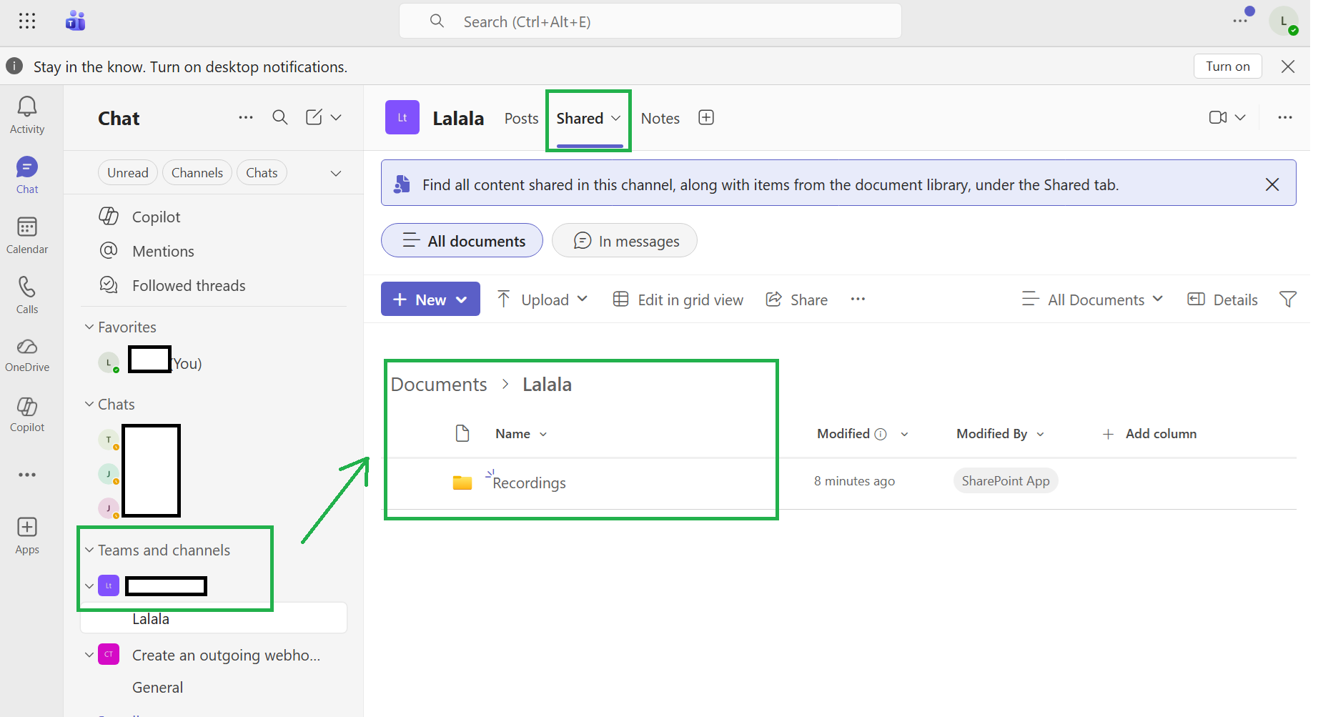The image size is (1318, 717).
Task: Open the New button dropdown
Action: pos(430,300)
